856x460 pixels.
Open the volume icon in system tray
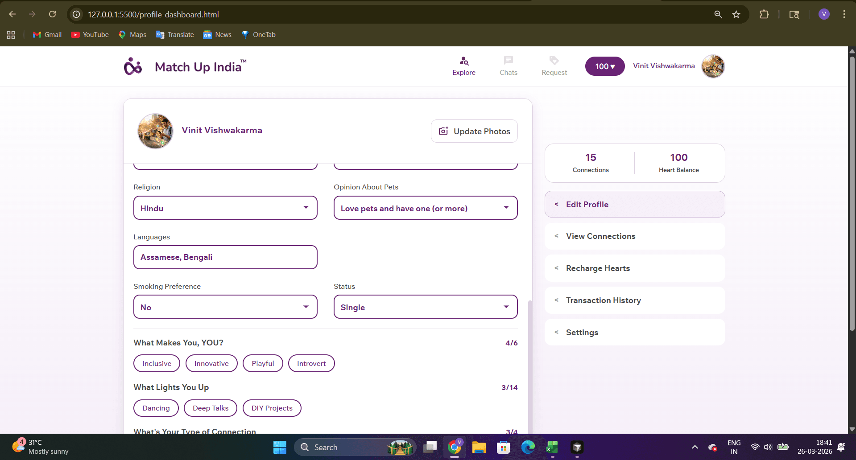[x=768, y=447]
